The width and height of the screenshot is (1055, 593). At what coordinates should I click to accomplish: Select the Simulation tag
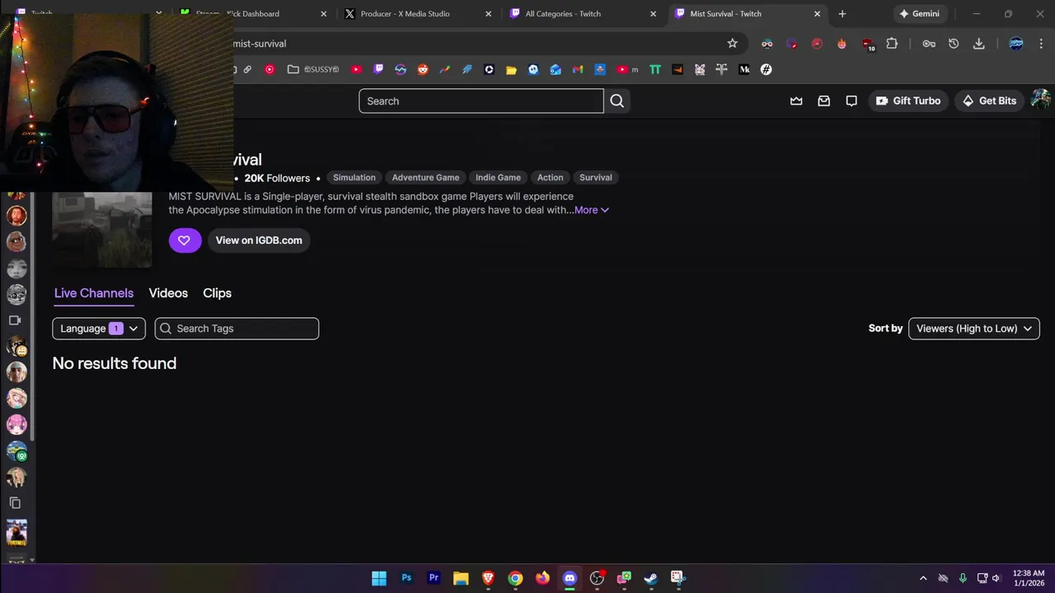click(x=354, y=178)
